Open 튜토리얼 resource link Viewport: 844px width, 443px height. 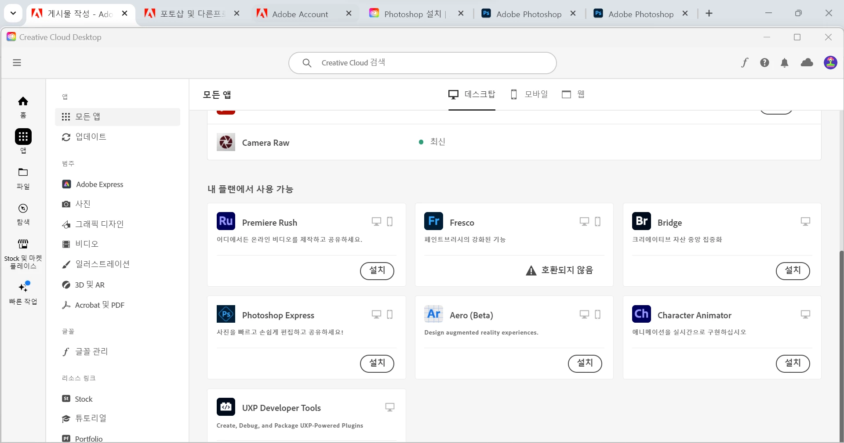pos(118,418)
